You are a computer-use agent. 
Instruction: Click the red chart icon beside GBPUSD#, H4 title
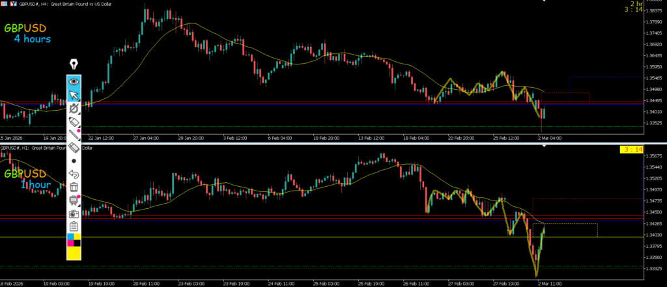pos(13,3)
